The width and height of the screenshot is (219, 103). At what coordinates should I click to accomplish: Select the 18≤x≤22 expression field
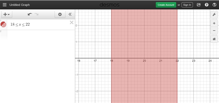point(38,24)
